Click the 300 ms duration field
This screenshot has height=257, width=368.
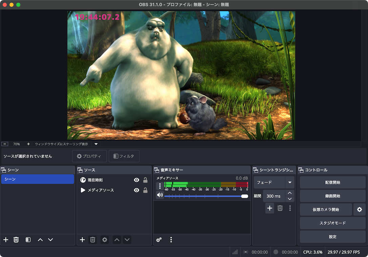coord(274,196)
